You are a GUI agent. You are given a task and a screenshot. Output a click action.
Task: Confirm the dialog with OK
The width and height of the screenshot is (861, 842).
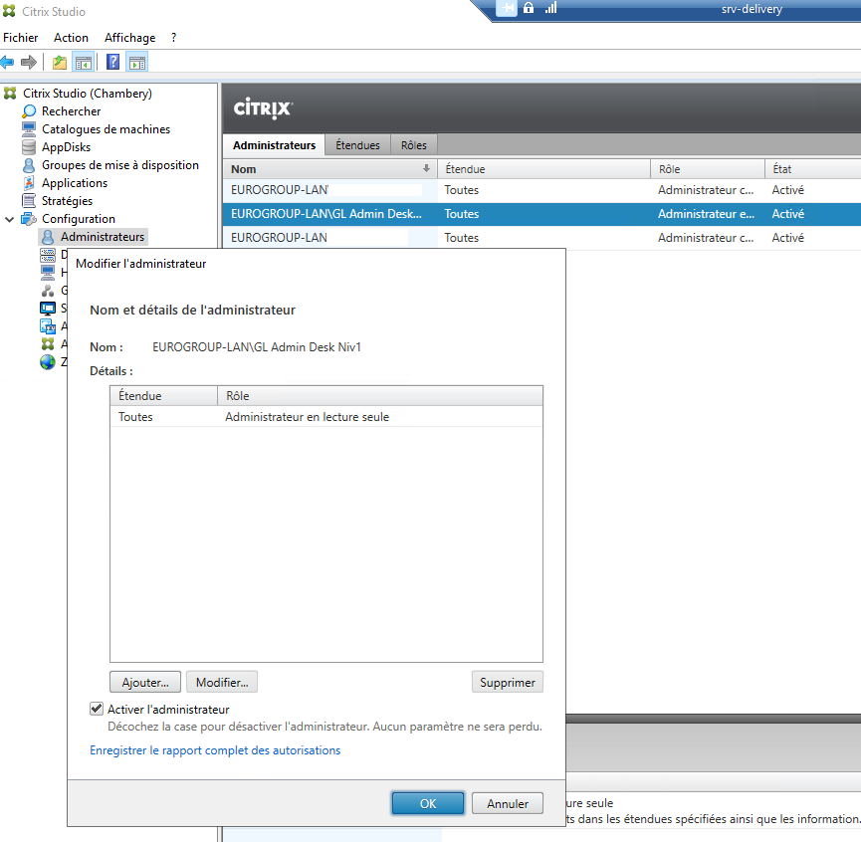pyautogui.click(x=428, y=803)
